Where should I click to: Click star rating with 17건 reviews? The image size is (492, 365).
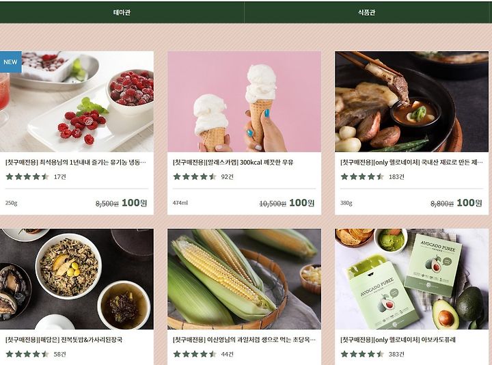[27, 176]
